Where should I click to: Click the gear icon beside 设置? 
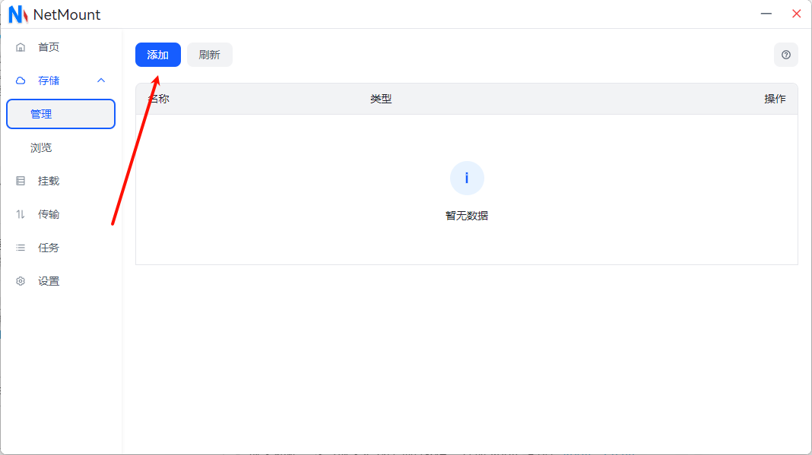click(x=21, y=281)
